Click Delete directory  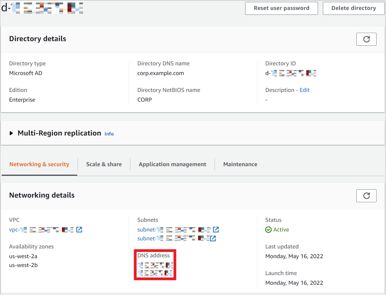353,8
